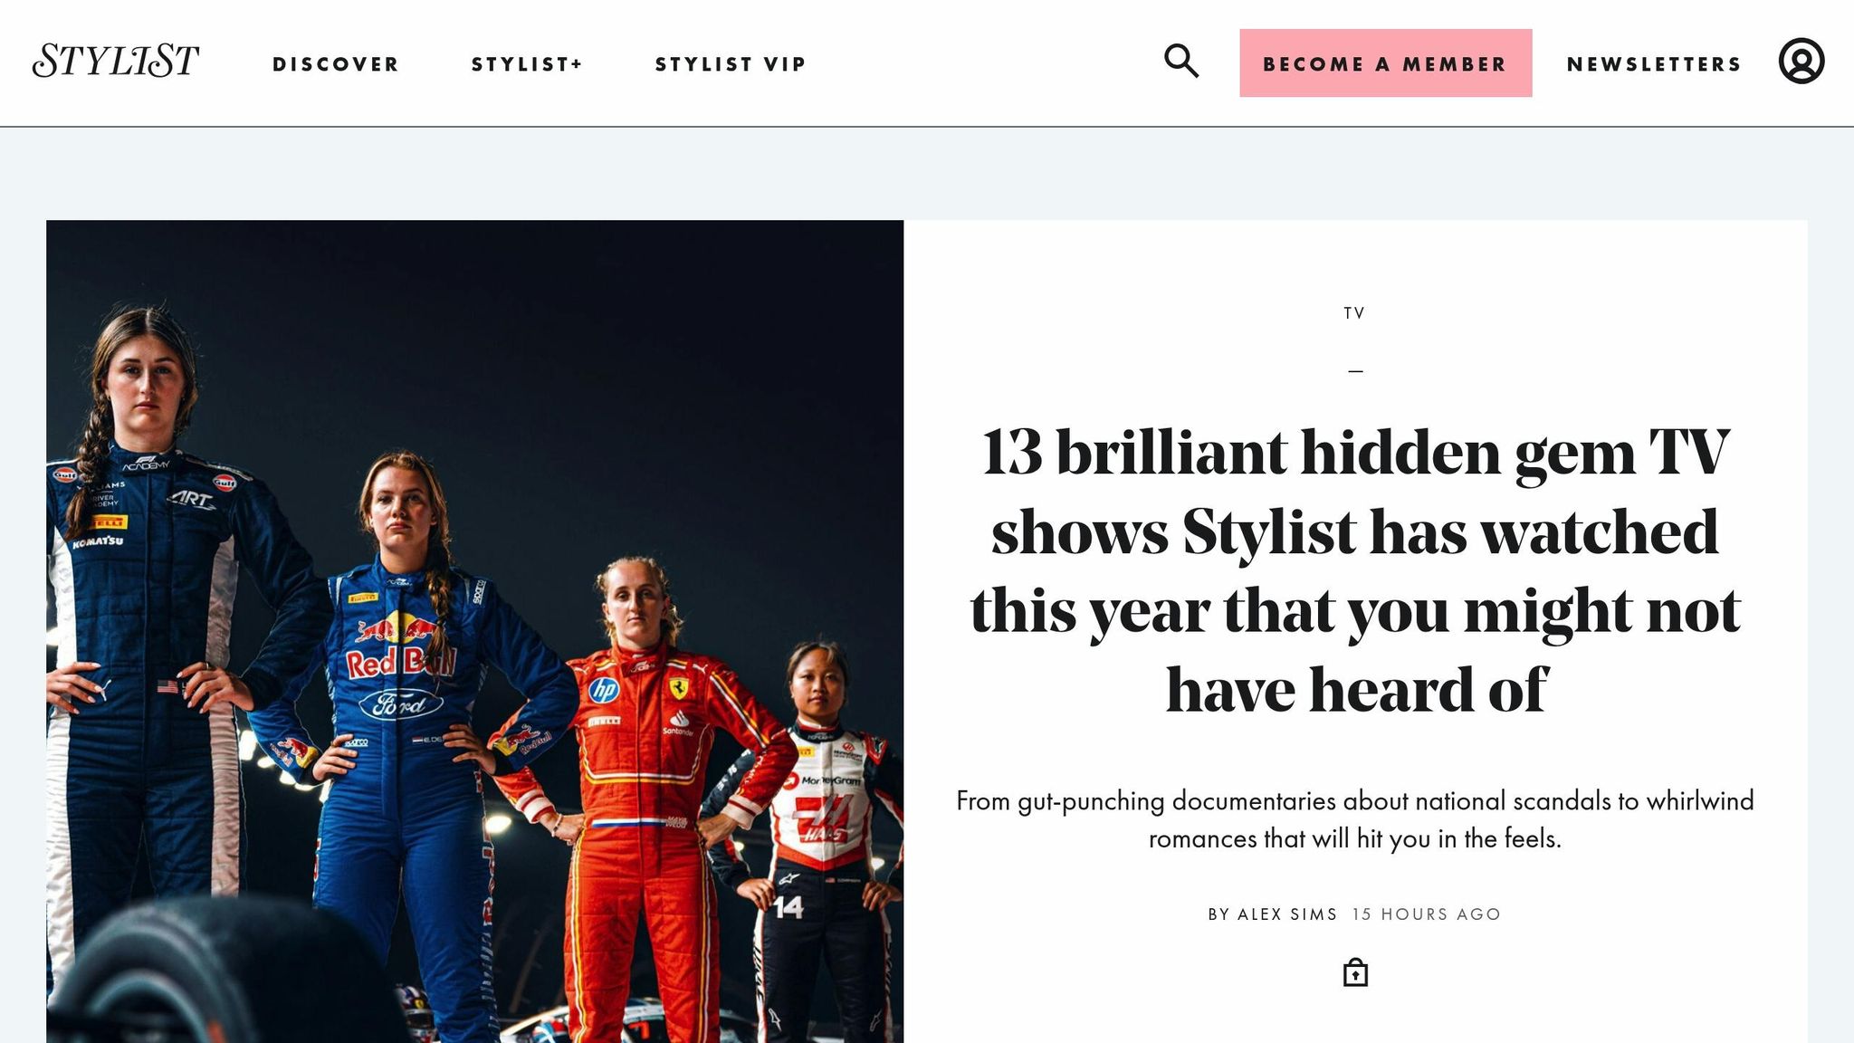Screen dimensions: 1854x1043
Task: Click the locked bag icon below byline
Action: (x=1355, y=972)
